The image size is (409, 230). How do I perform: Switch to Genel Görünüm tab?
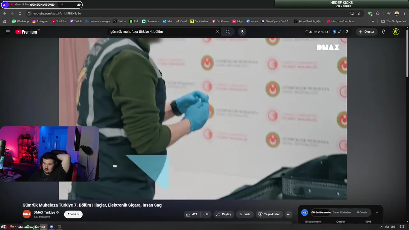[342, 212]
